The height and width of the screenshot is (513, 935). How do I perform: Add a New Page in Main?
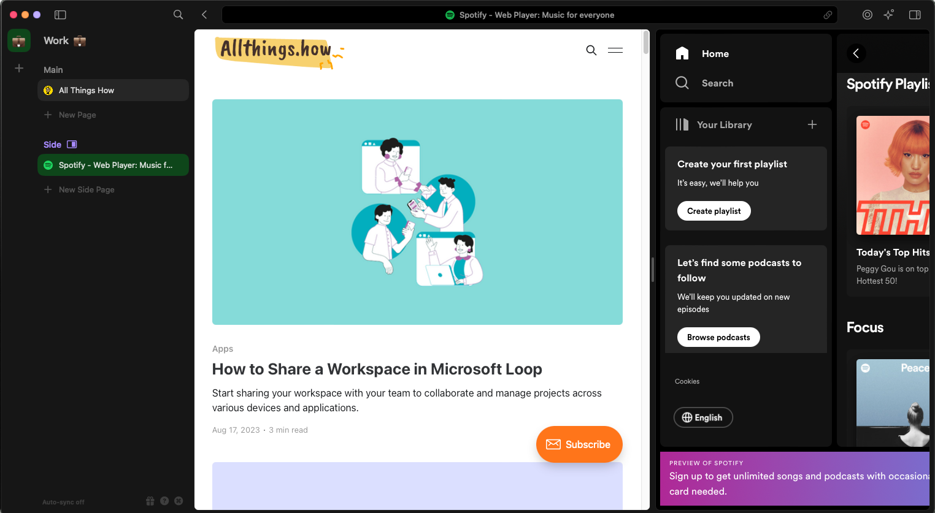click(x=70, y=115)
